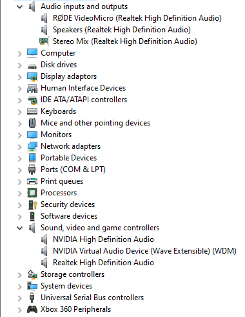
Task: Expand Portable Devices chevron
Action: coord(20,158)
